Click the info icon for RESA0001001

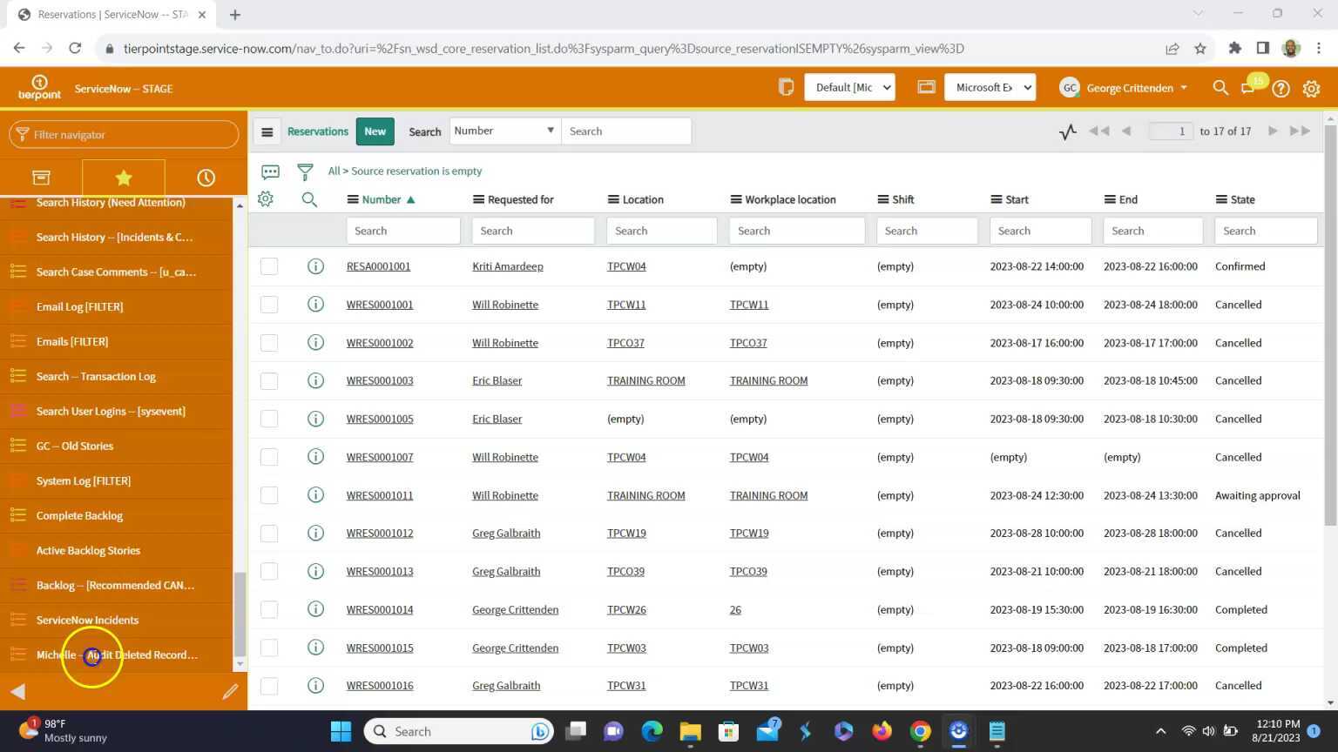click(315, 266)
